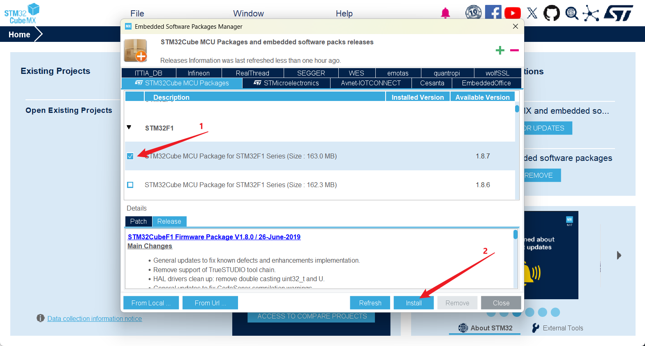Image resolution: width=645 pixels, height=346 pixels.
Task: Click the From Url button
Action: point(210,303)
